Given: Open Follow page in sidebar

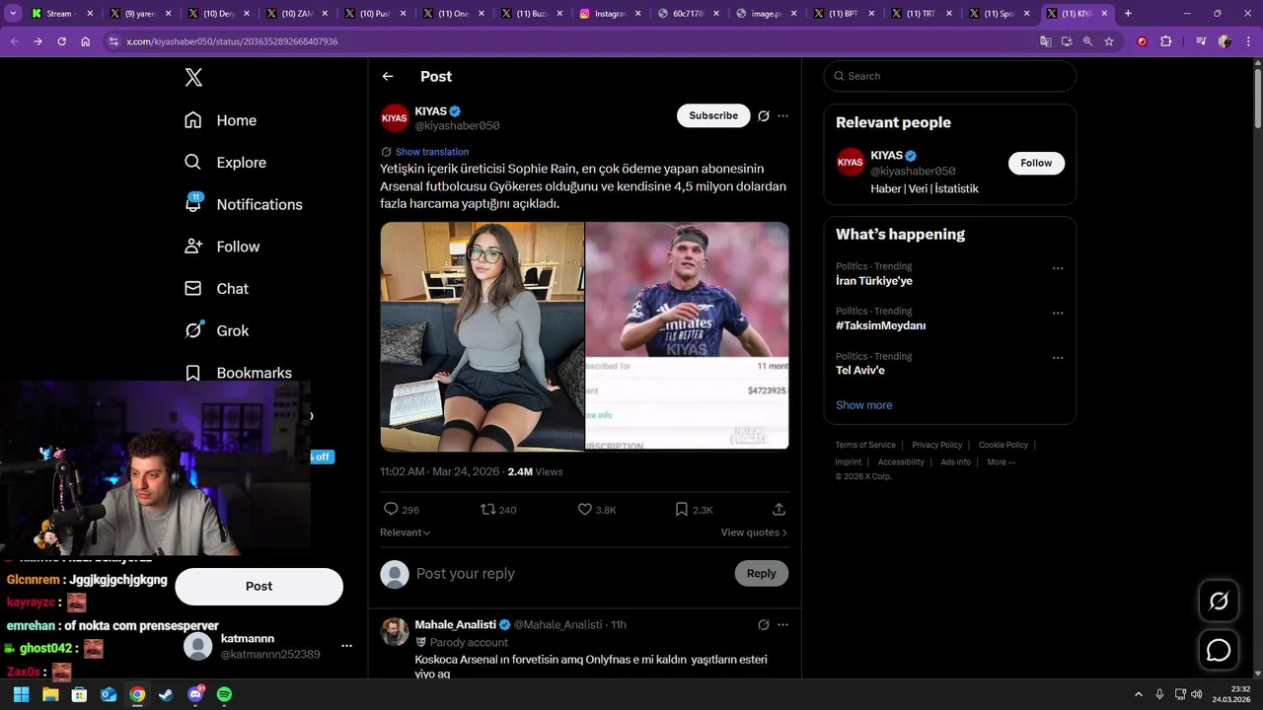Looking at the screenshot, I should click(222, 247).
